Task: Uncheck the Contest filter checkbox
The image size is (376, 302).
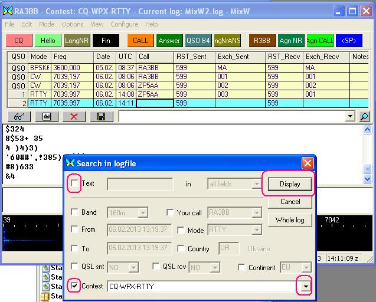Action: click(75, 286)
